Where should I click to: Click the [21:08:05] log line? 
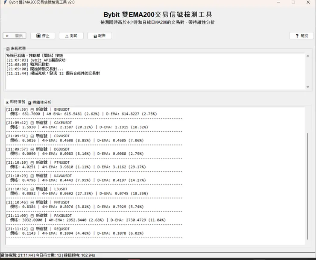(x=28, y=65)
